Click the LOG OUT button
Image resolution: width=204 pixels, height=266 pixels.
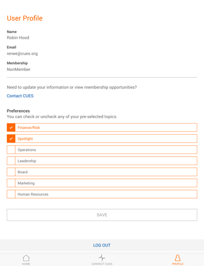102,245
